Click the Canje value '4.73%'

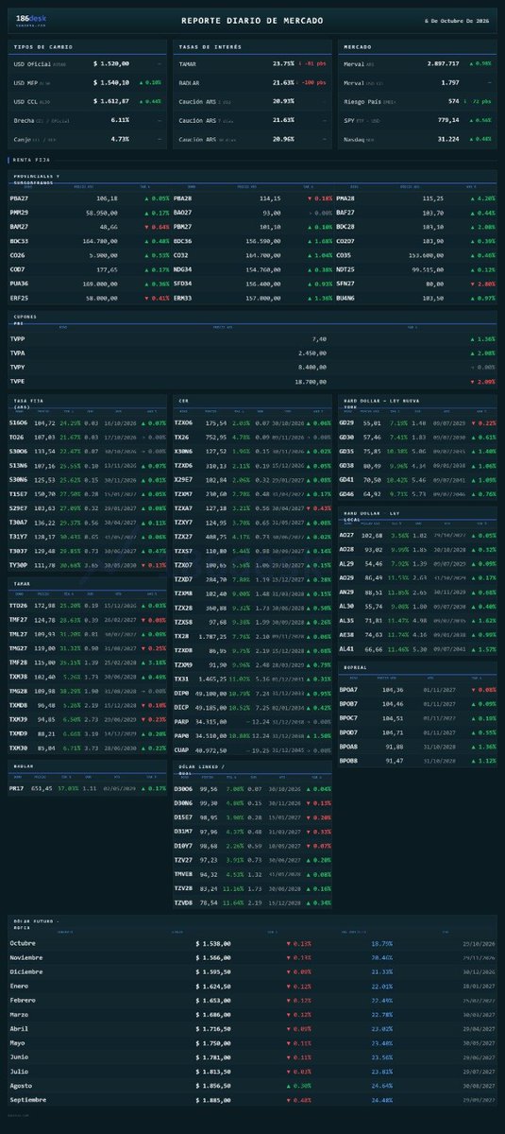click(120, 139)
